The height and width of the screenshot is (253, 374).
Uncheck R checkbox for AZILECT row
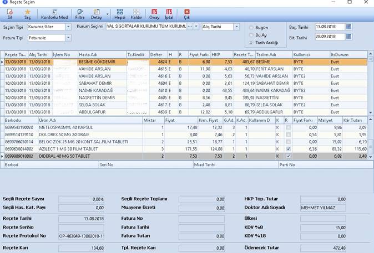[288, 149]
